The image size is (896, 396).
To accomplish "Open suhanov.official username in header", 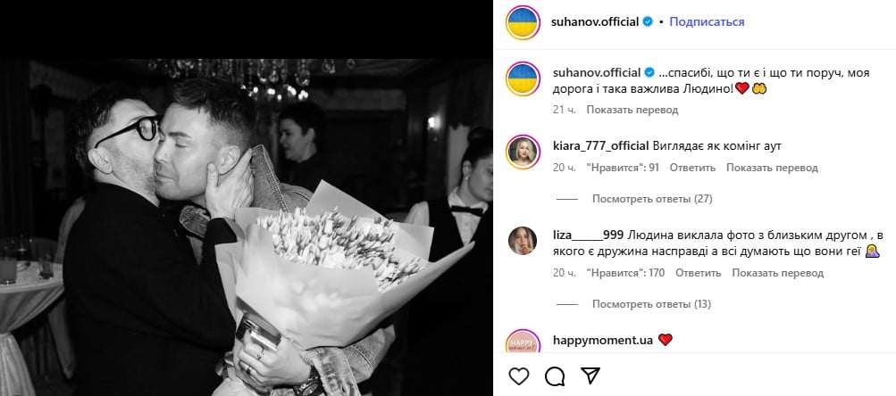I will click(595, 21).
